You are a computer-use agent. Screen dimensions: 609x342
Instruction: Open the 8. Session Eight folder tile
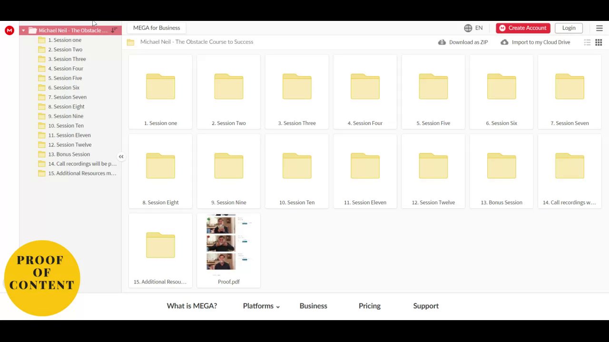[x=160, y=171]
